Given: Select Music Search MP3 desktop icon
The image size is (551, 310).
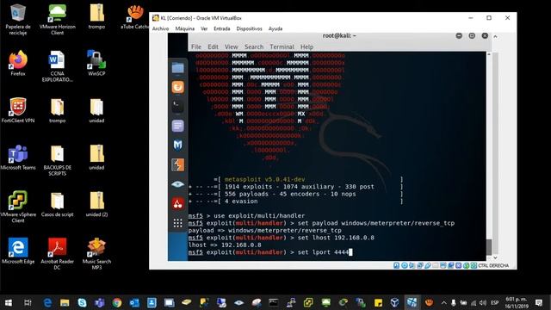Looking at the screenshot, I should click(x=96, y=255).
